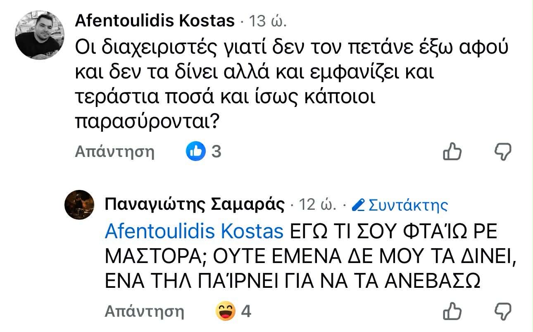The width and height of the screenshot is (533, 332).
Task: Click Απάντηση under the Σαμαράς reply
Action: pos(144,311)
